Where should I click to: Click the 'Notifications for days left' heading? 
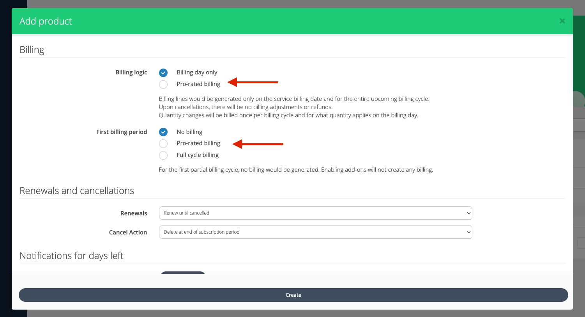(x=71, y=256)
